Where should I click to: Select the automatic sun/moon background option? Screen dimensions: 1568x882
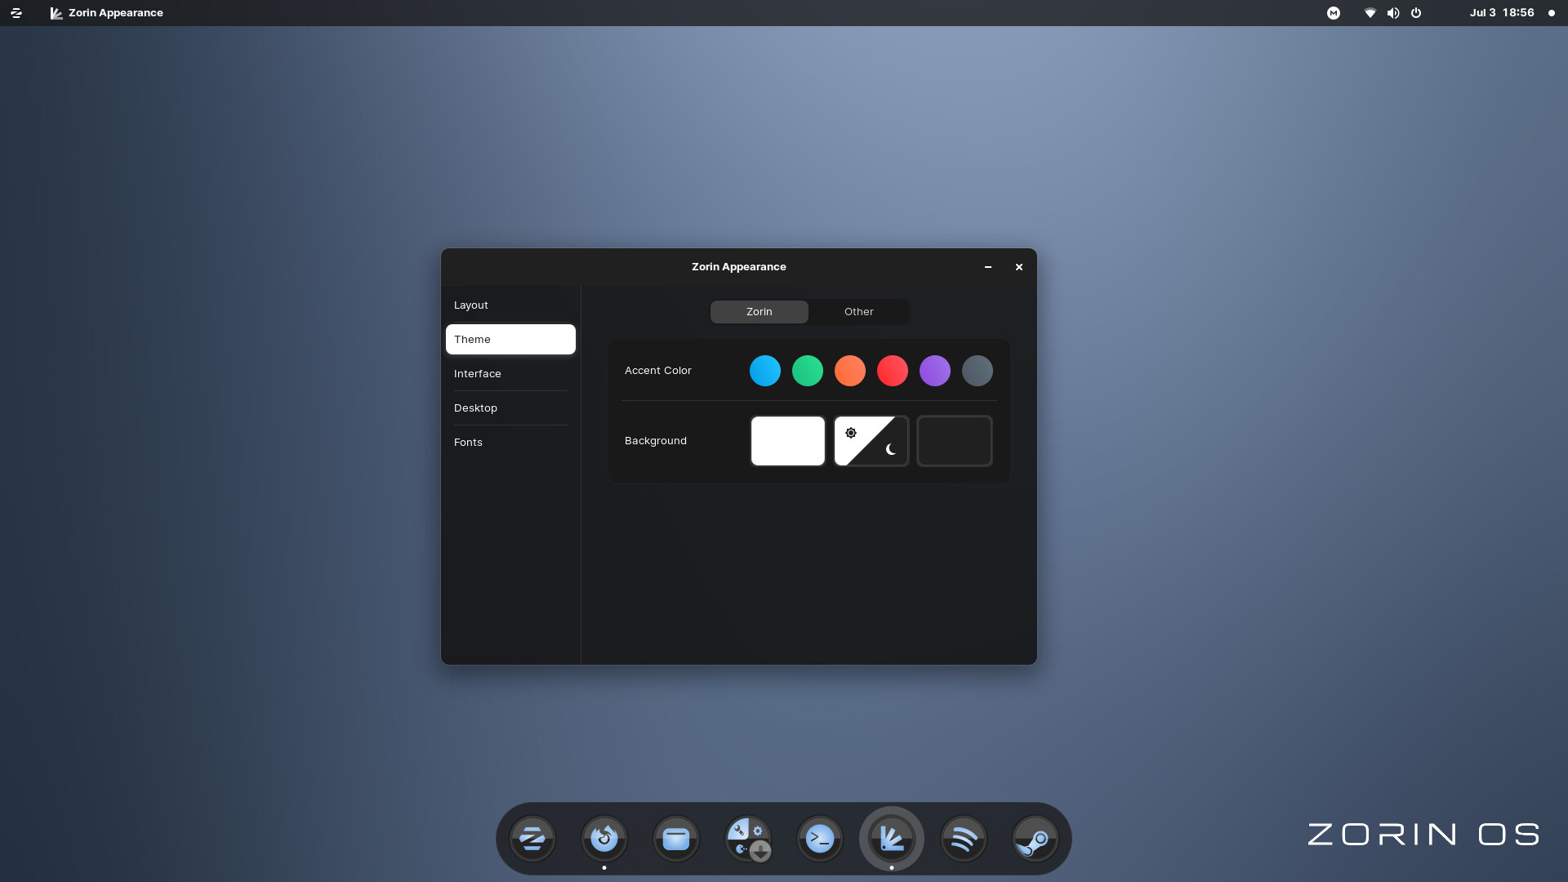pyautogui.click(x=871, y=441)
